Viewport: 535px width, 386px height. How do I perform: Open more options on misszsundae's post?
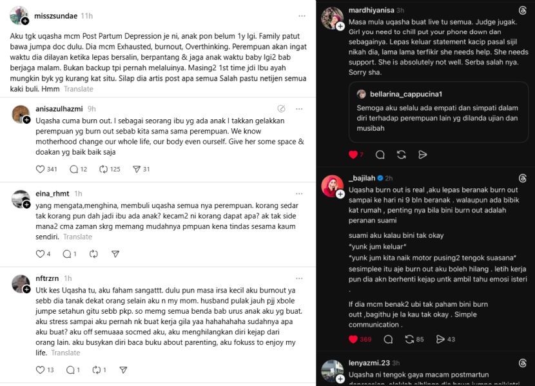[x=302, y=15]
